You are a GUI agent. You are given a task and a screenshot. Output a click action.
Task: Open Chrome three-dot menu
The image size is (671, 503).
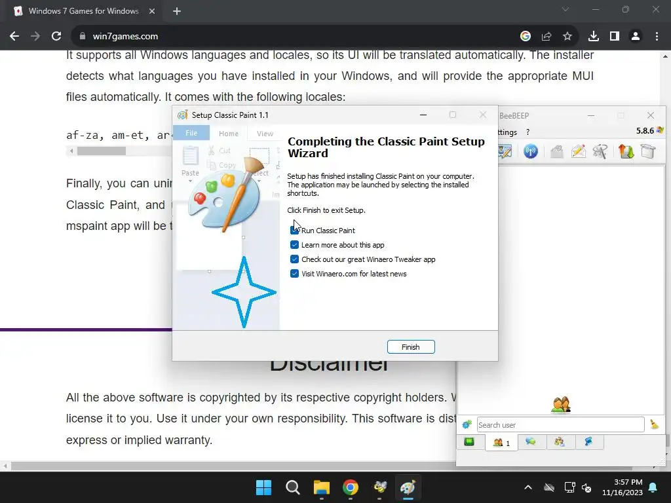coord(657,37)
